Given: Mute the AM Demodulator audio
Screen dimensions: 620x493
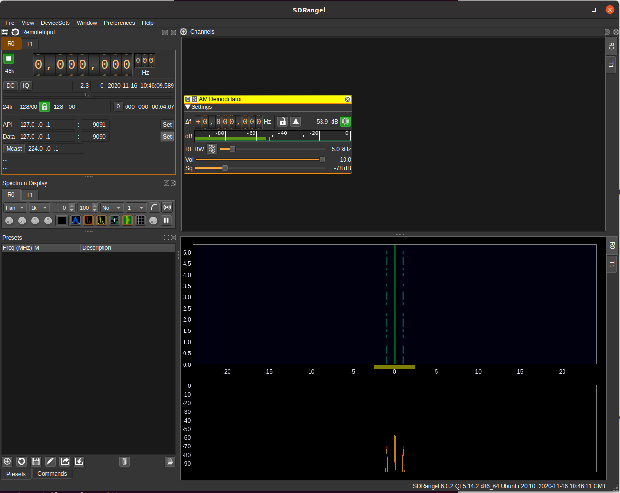Looking at the screenshot, I should (x=345, y=121).
